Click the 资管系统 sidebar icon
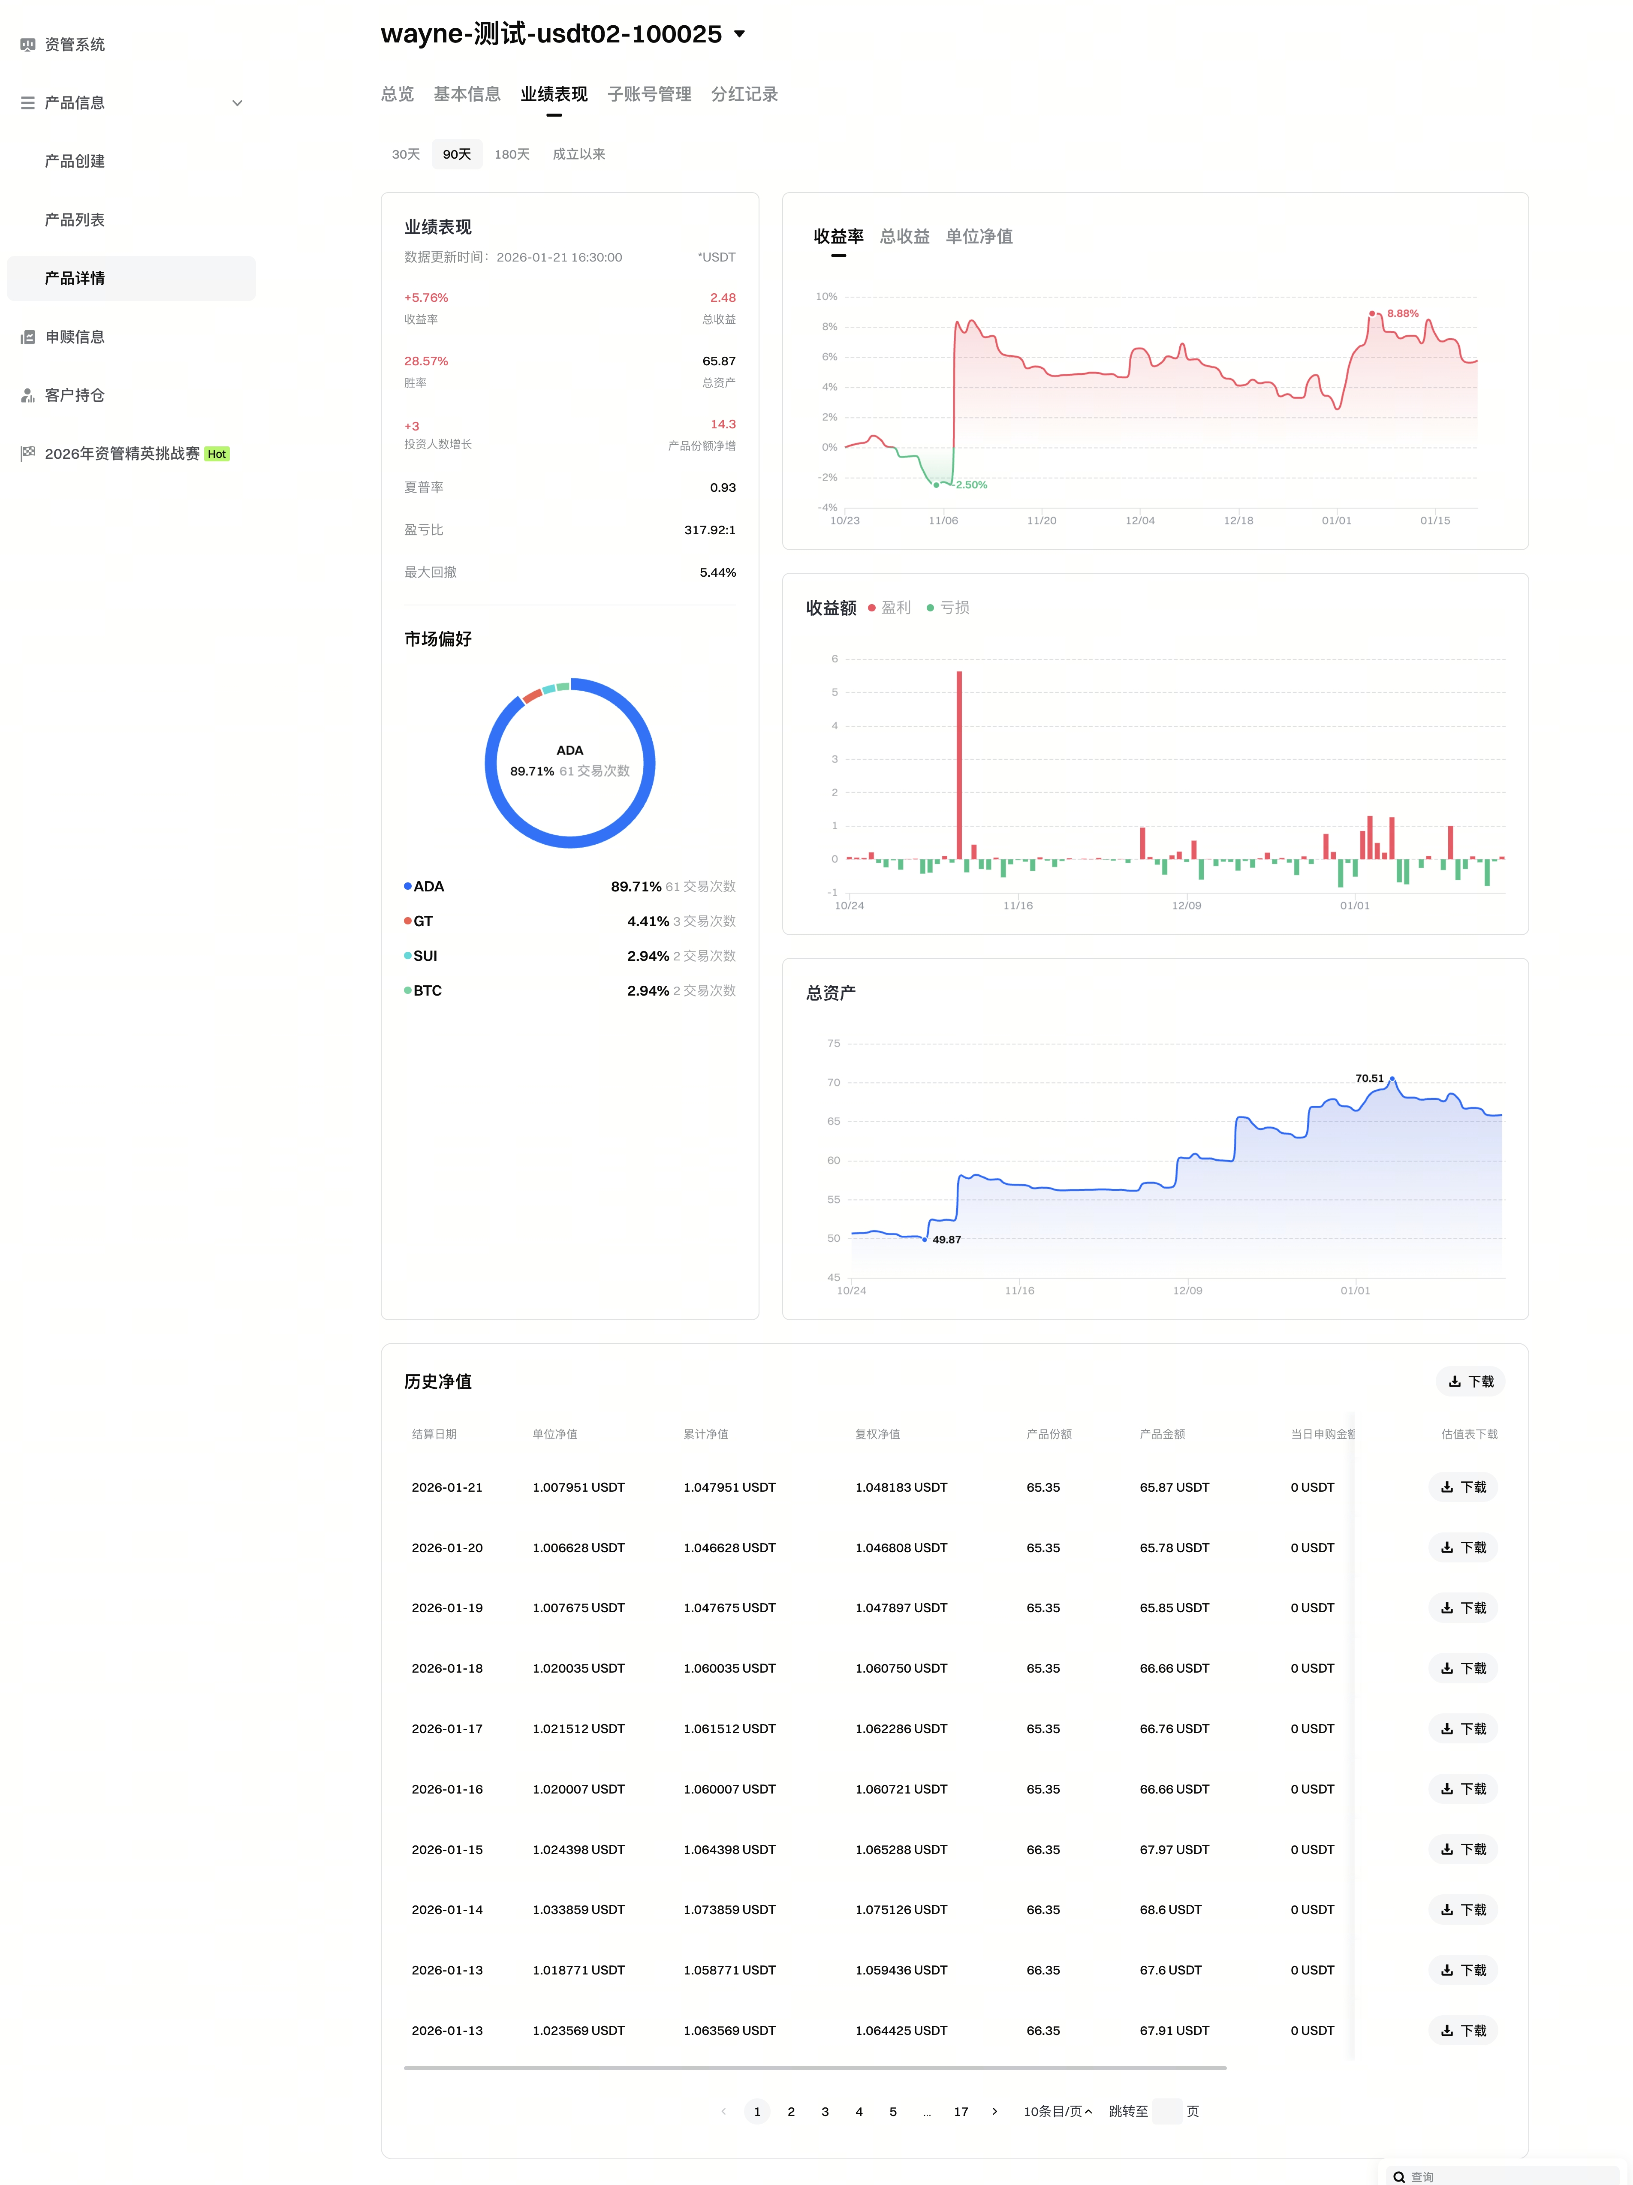This screenshot has height=2185, width=1633. 28,45
